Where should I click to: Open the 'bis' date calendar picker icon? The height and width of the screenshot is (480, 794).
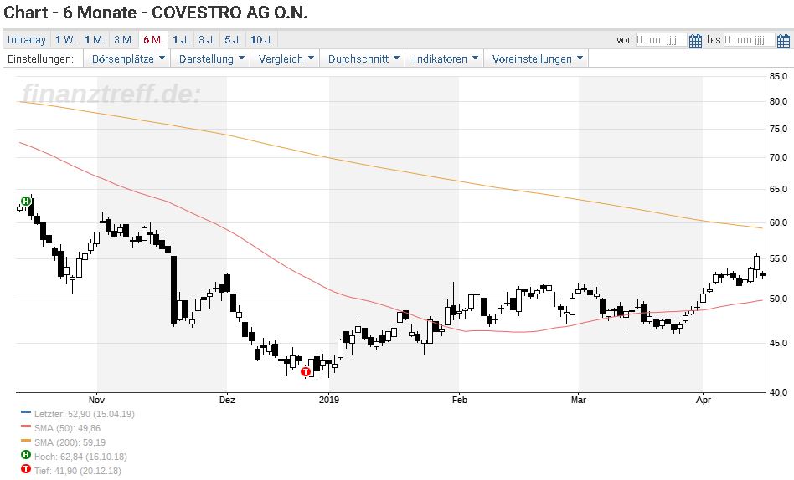pyautogui.click(x=783, y=40)
